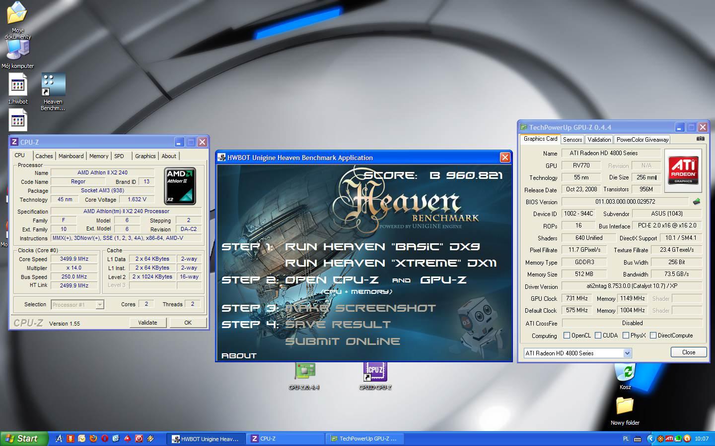
Task: Open the Validation tab in GPU-Z
Action: (x=599, y=140)
